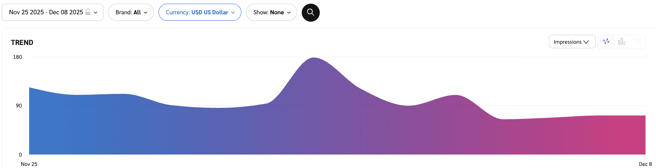Screen dimensions: 656x168
Task: Switch to the bar chart view icon
Action: coord(622,42)
